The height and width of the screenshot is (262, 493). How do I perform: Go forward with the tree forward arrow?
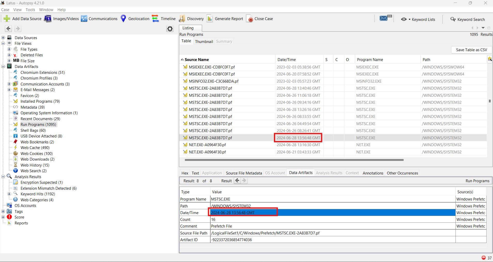(18, 29)
